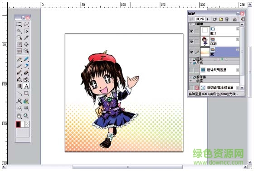Screen dimensions: 254x171
Task: Toggle the edit box beside character layer eye
Action: coord(197,42)
